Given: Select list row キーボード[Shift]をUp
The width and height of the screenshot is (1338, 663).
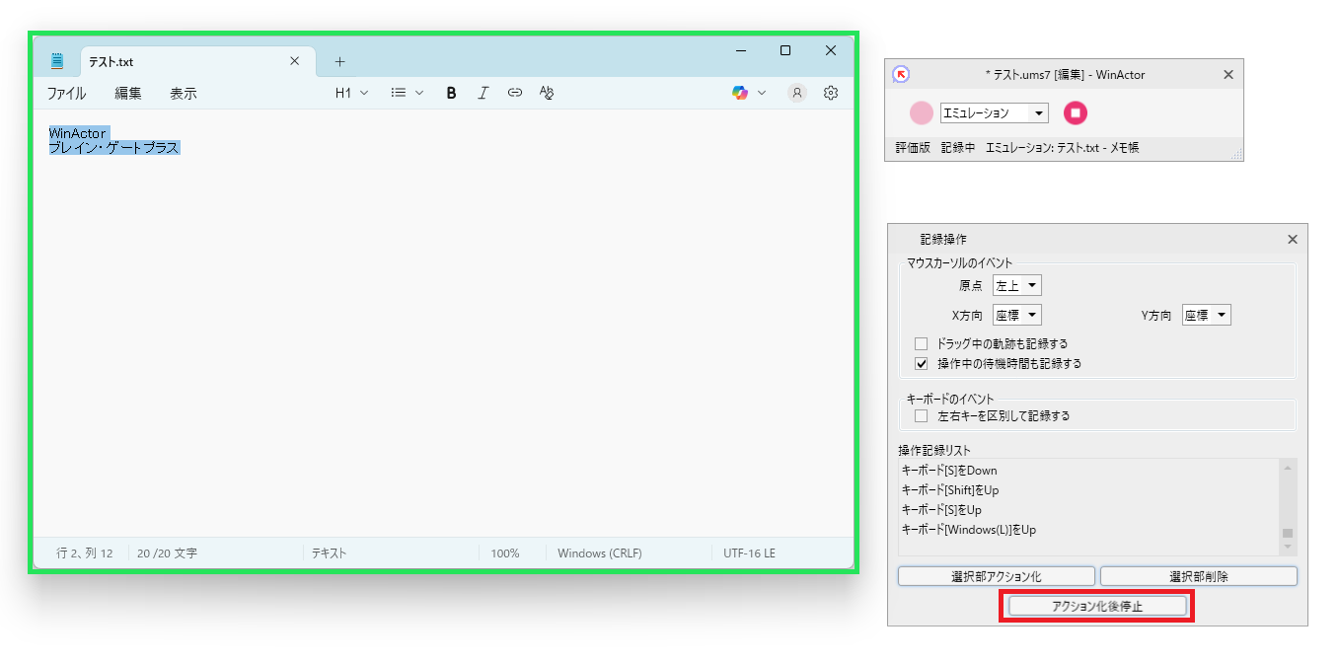Looking at the screenshot, I should pyautogui.click(x=1089, y=490).
